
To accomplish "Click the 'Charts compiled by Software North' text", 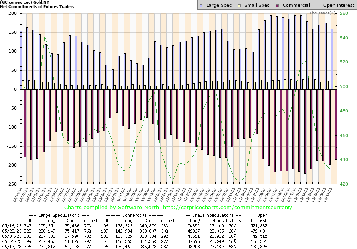I will pyautogui.click(x=110, y=207).
